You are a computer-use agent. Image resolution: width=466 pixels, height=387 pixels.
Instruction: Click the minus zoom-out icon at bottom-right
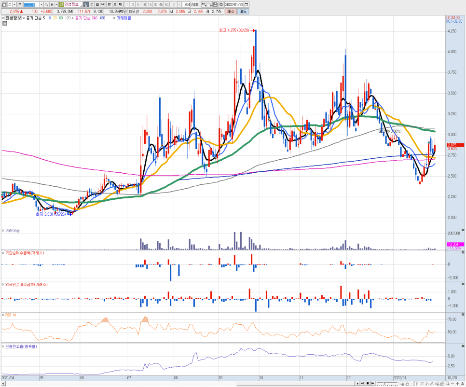tap(452, 384)
